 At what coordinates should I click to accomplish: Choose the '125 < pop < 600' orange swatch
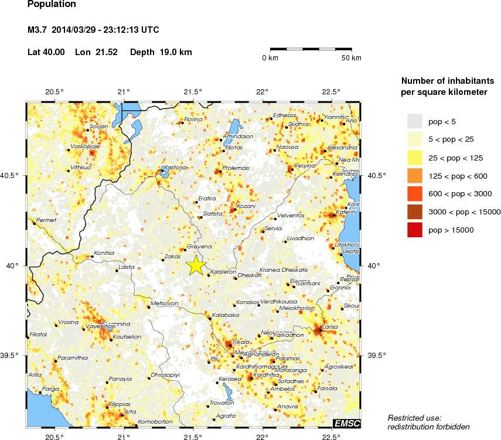coord(414,175)
